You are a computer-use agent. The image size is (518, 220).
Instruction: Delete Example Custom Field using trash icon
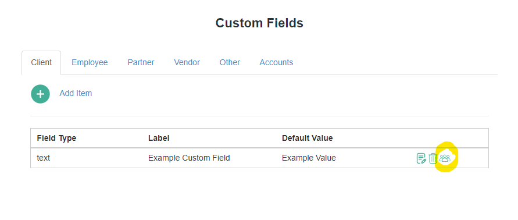[x=433, y=158]
